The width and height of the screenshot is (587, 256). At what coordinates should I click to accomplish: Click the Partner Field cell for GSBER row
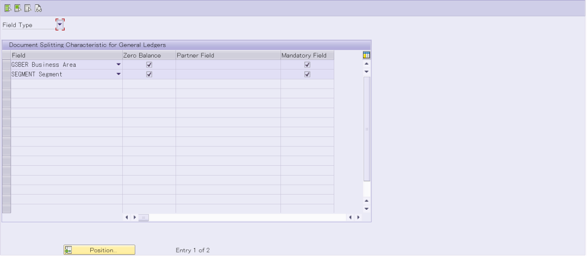click(228, 64)
